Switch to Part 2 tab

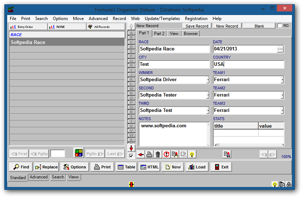159,34
